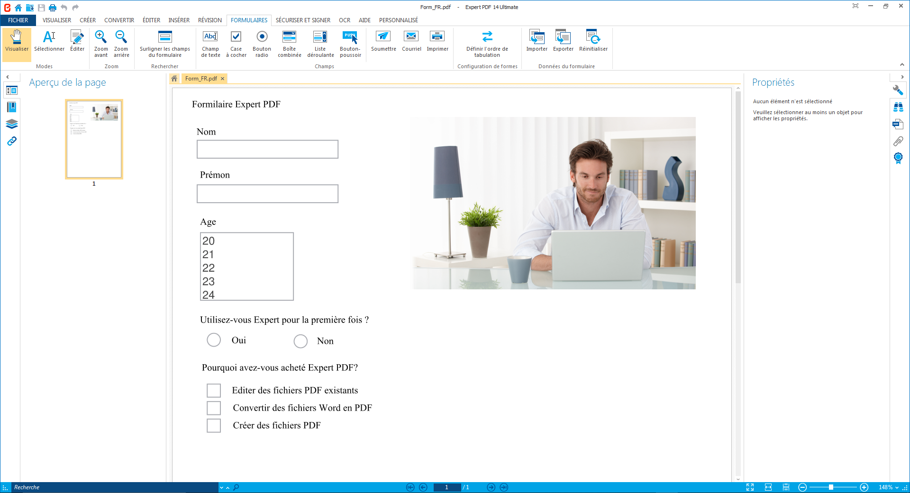Switch to the OCR tab
Screen dimensions: 910x493
tap(345, 20)
